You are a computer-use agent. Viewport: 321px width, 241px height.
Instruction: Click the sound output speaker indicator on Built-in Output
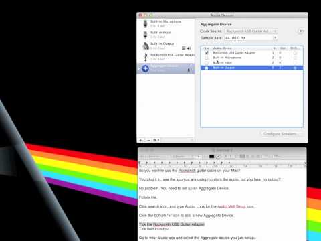pyautogui.click(x=189, y=48)
